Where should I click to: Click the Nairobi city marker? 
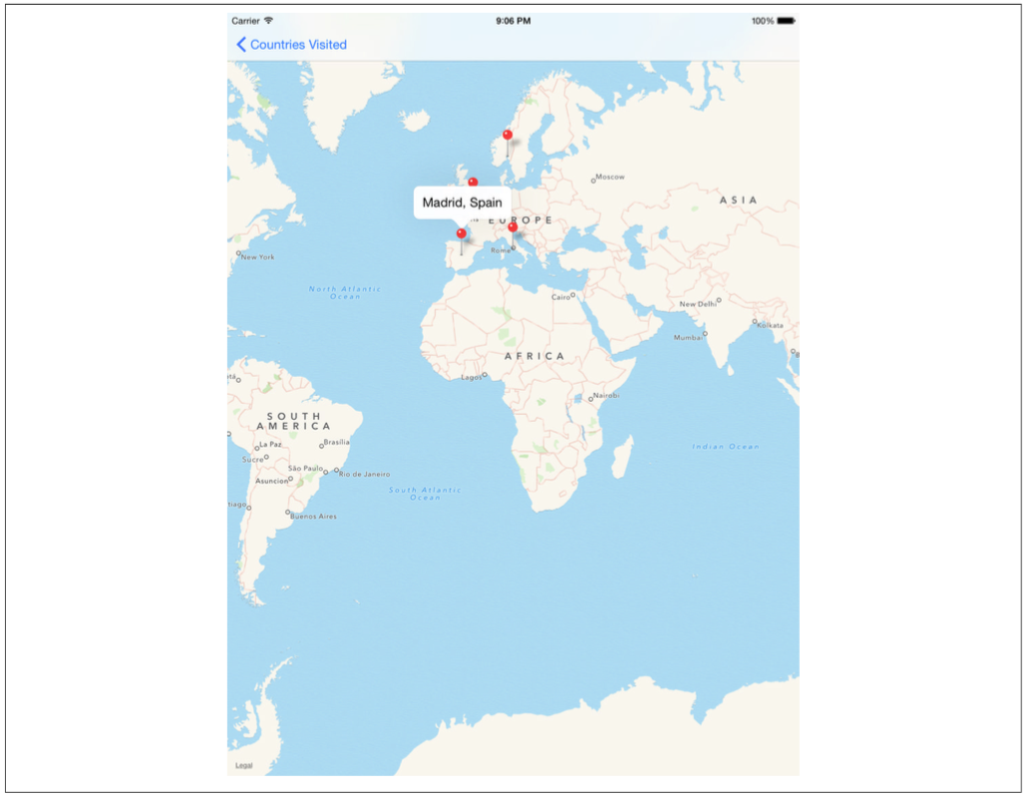[x=592, y=398]
